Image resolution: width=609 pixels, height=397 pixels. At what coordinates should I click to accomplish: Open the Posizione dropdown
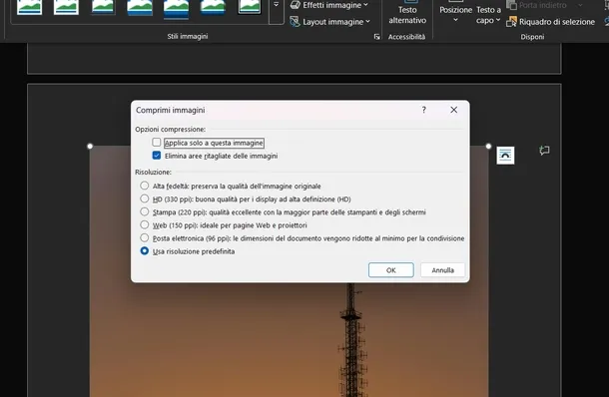coord(455,12)
